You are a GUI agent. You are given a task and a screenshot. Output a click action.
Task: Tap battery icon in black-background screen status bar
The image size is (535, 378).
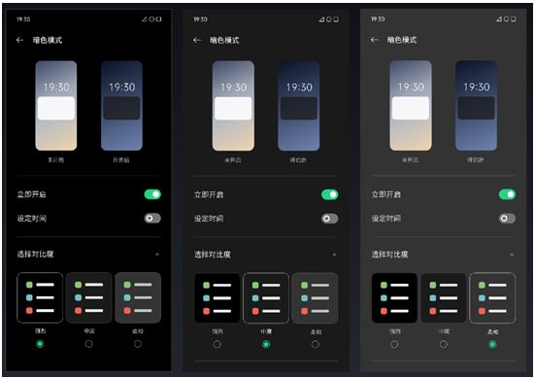[x=158, y=19]
